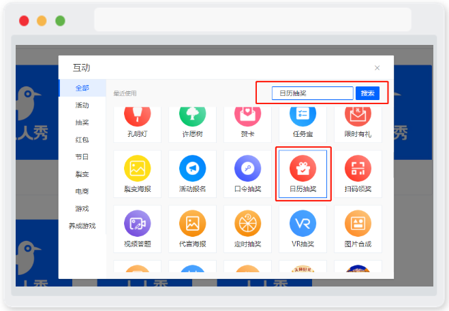Image resolution: width=449 pixels, height=311 pixels.
Task: Select the 代言海报 endorsement poster icon
Action: (192, 223)
